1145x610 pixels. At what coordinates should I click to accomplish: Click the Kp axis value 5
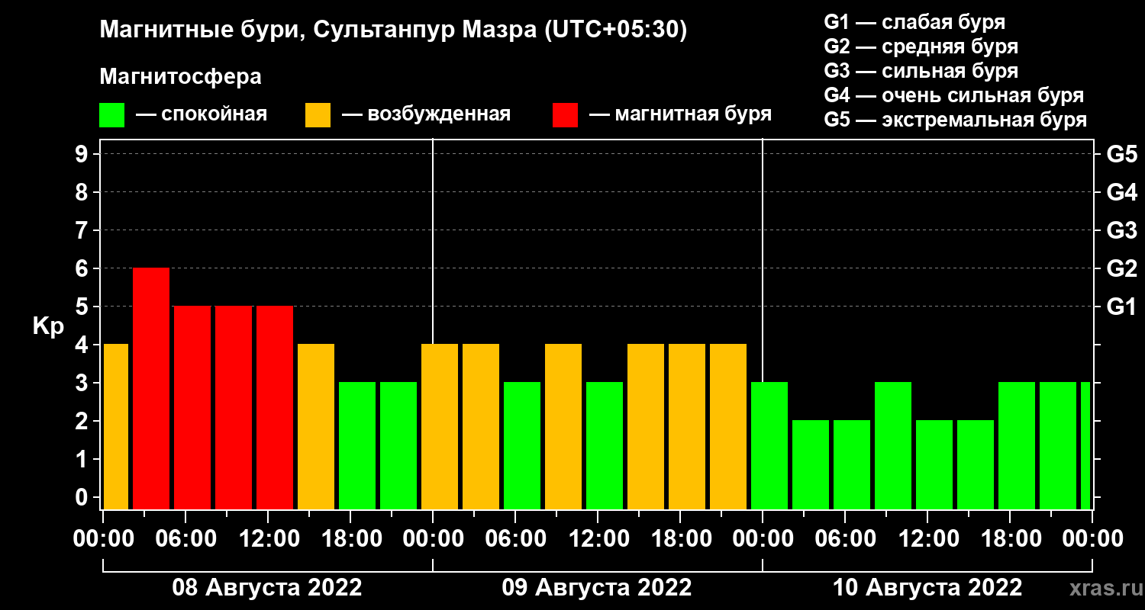[x=83, y=307]
